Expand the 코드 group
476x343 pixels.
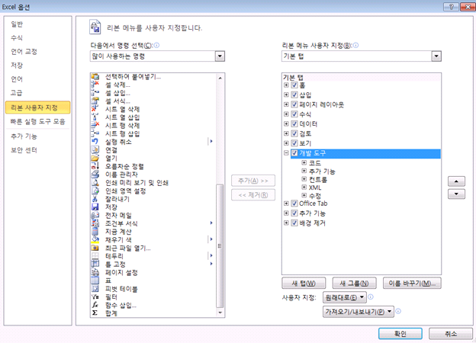tap(304, 163)
